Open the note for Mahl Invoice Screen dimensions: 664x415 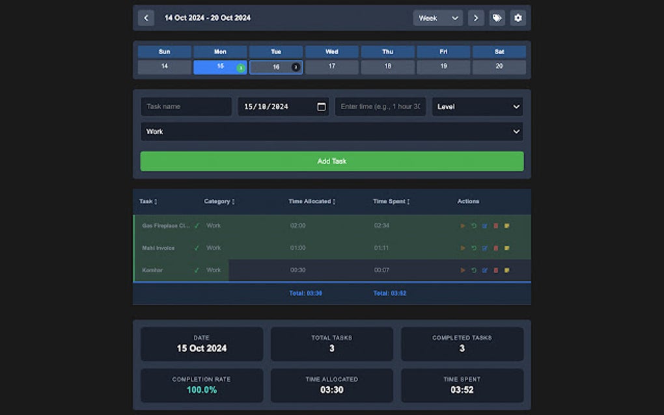506,248
